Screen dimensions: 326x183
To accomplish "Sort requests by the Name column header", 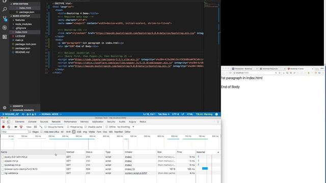I will pos(33,152).
